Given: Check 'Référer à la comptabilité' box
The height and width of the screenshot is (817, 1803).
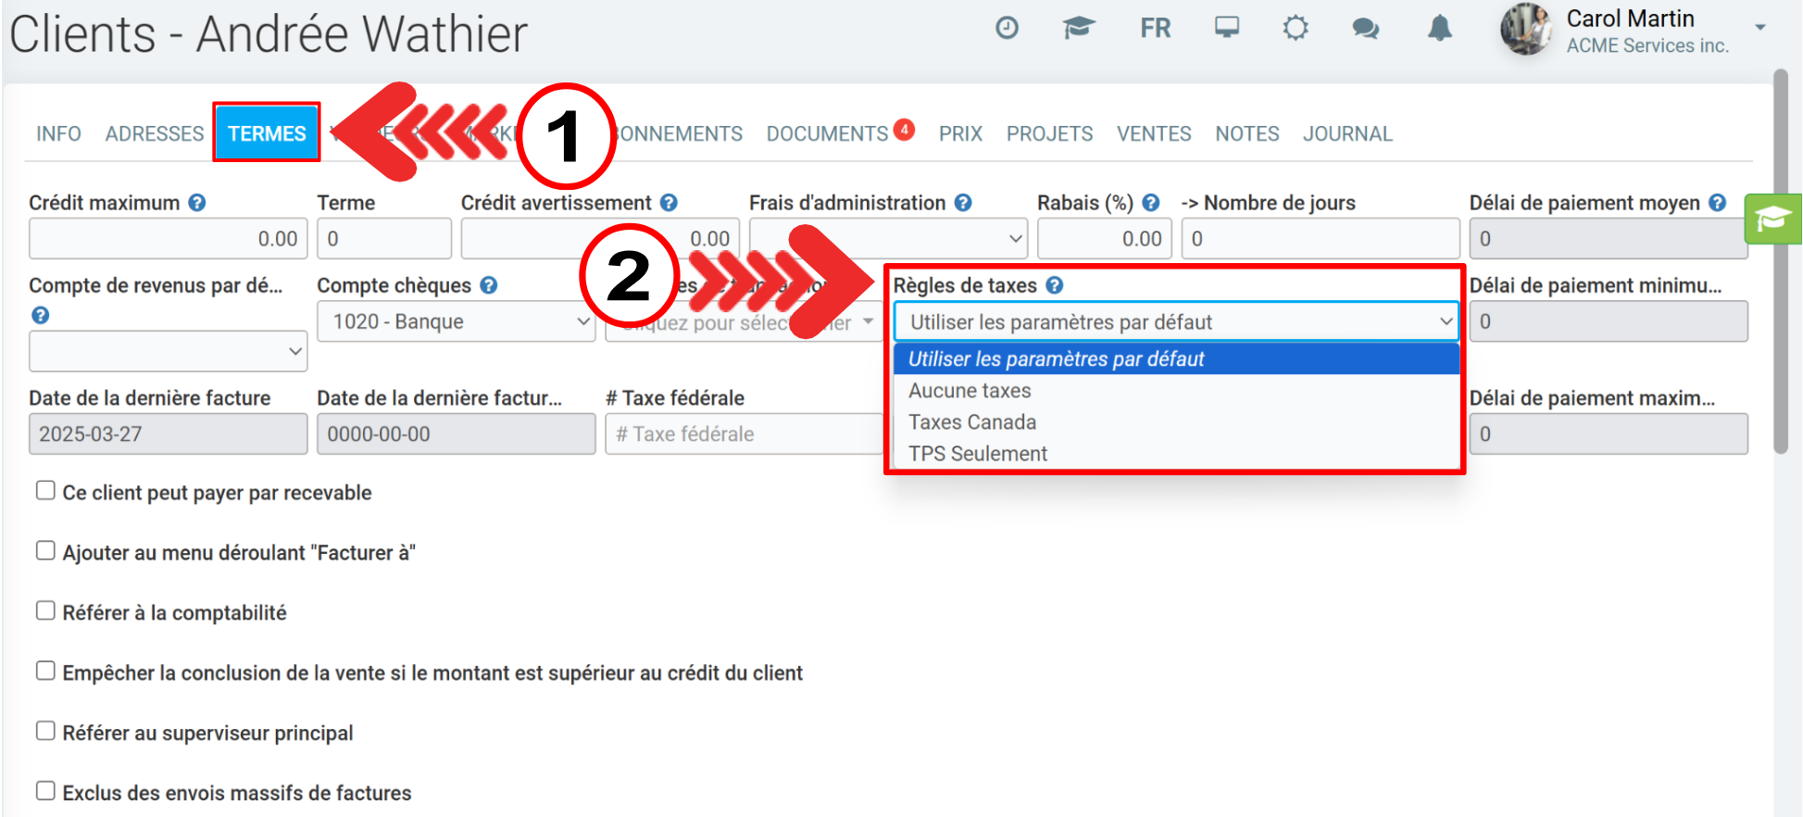Looking at the screenshot, I should tap(45, 610).
